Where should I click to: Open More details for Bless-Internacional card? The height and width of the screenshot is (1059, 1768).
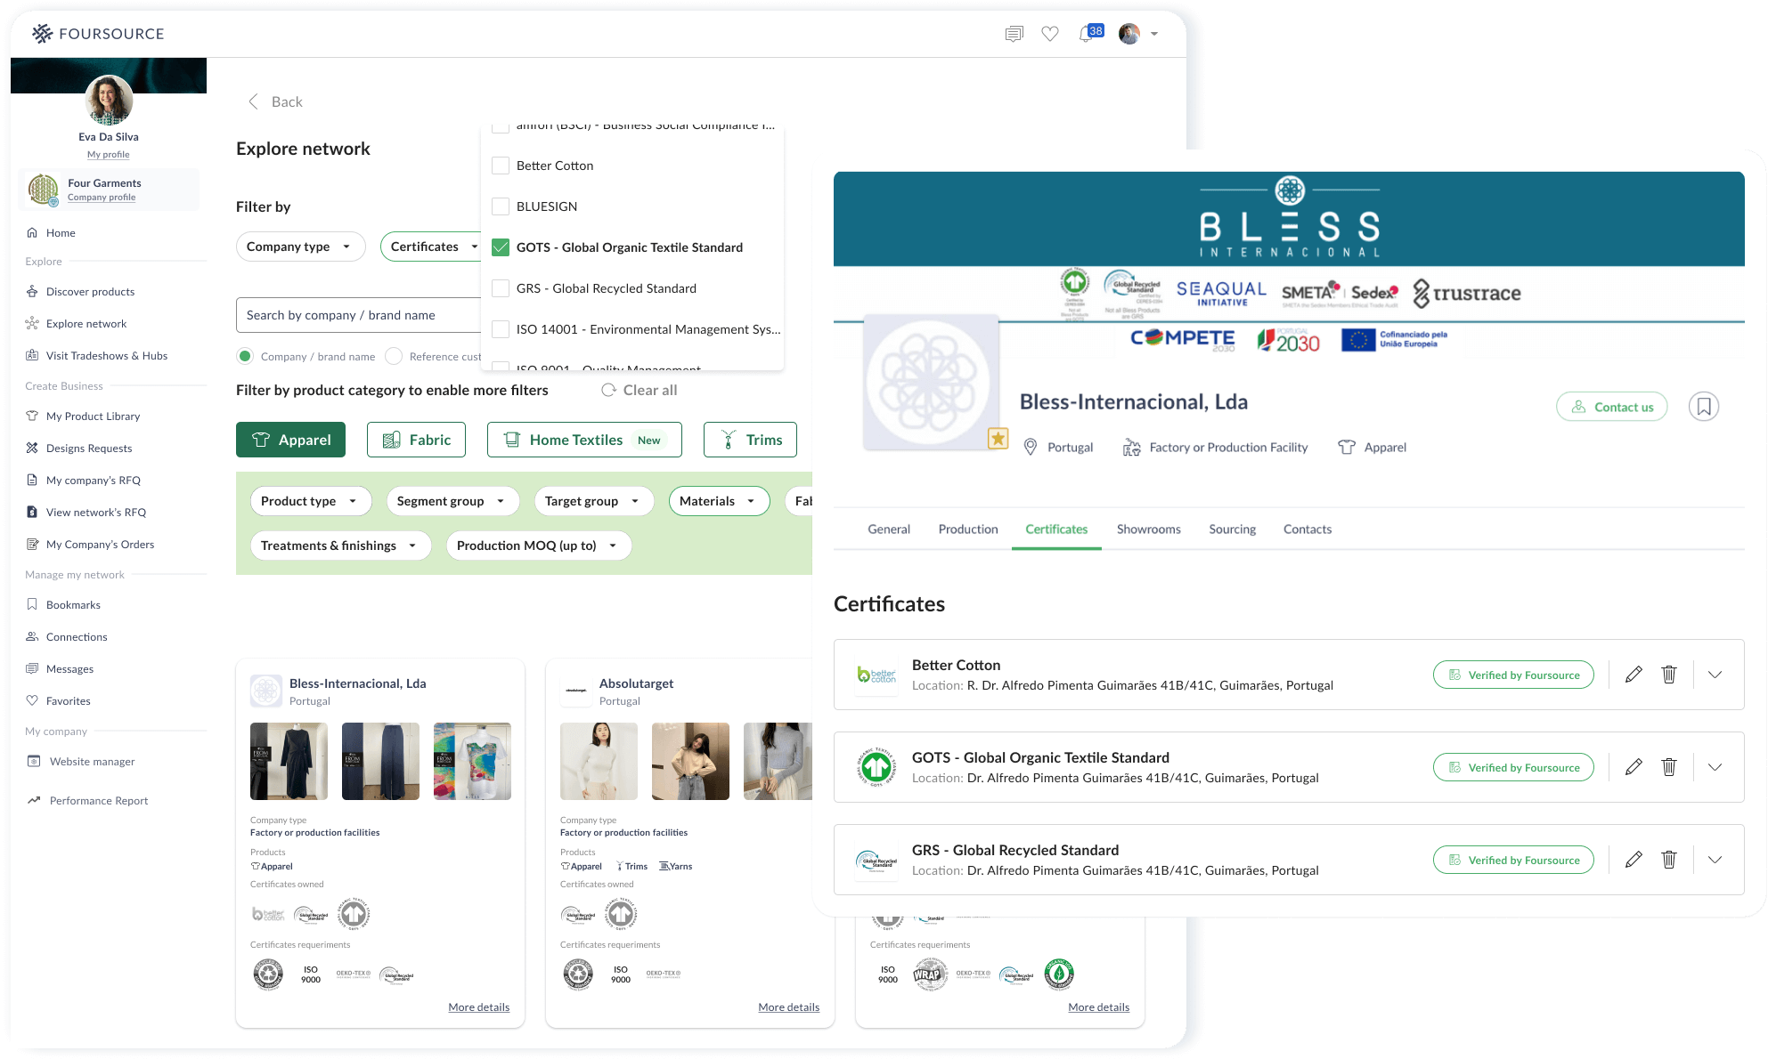point(478,1007)
